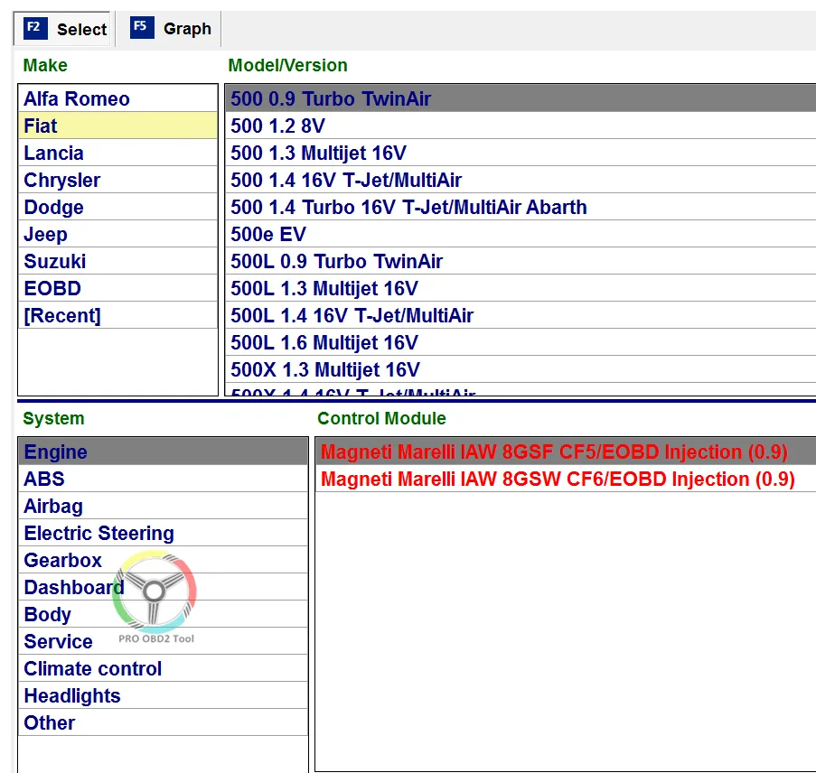Image resolution: width=816 pixels, height=773 pixels.
Task: Choose the 500e EV model
Action: [x=521, y=234]
